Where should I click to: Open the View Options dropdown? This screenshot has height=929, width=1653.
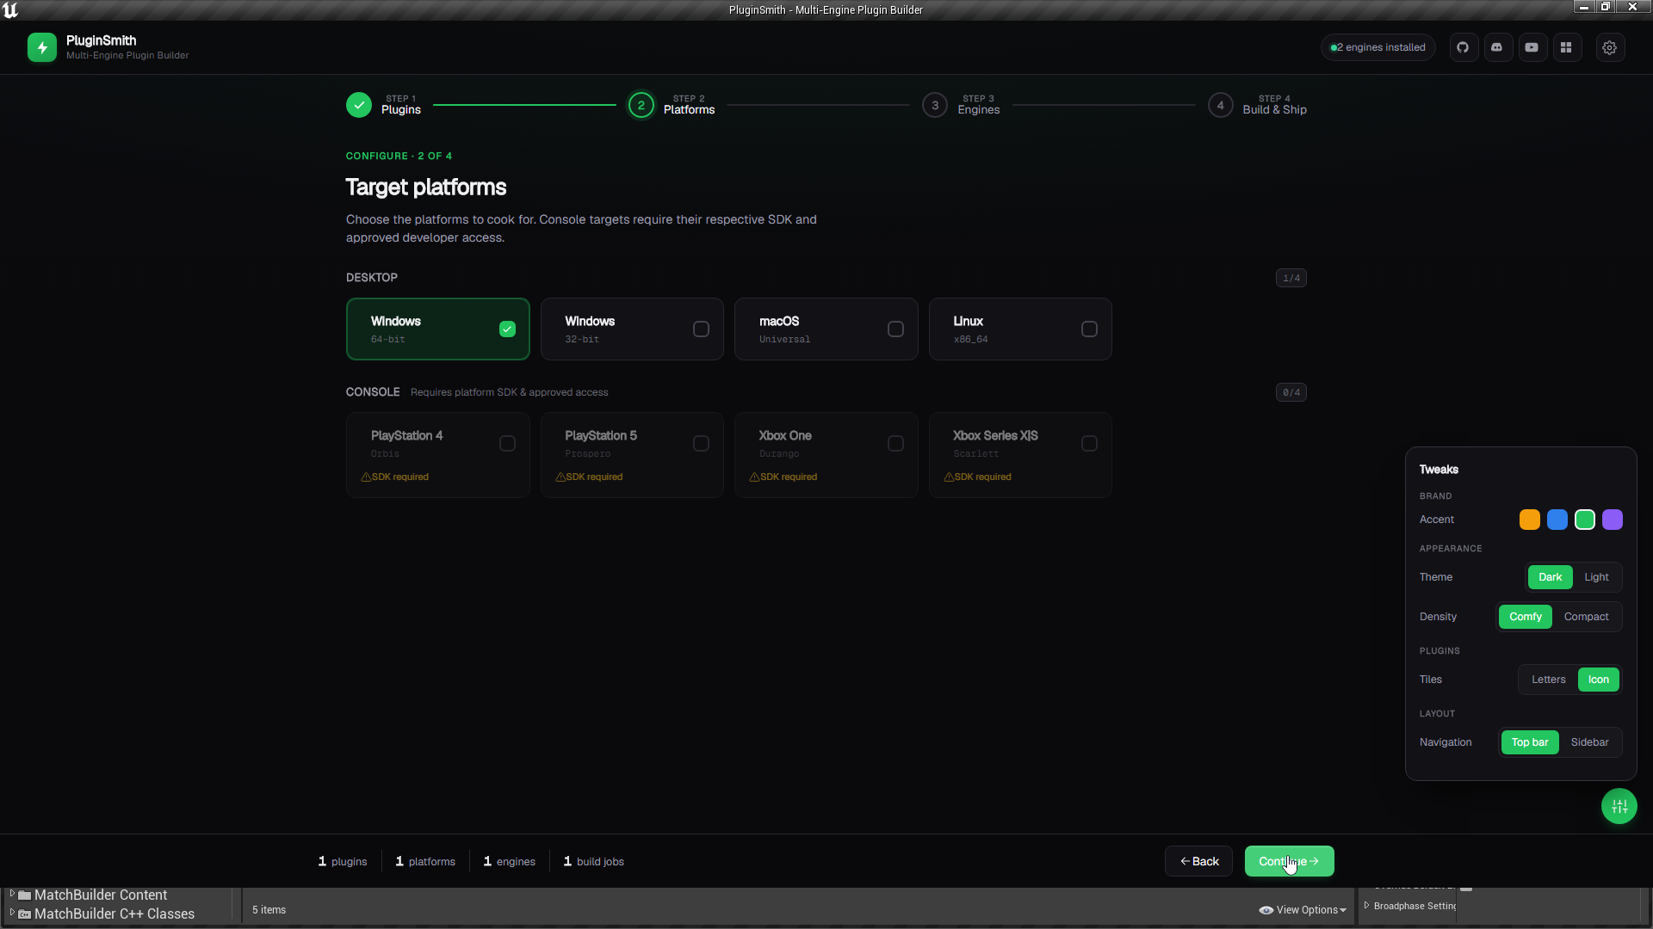[x=1303, y=910]
